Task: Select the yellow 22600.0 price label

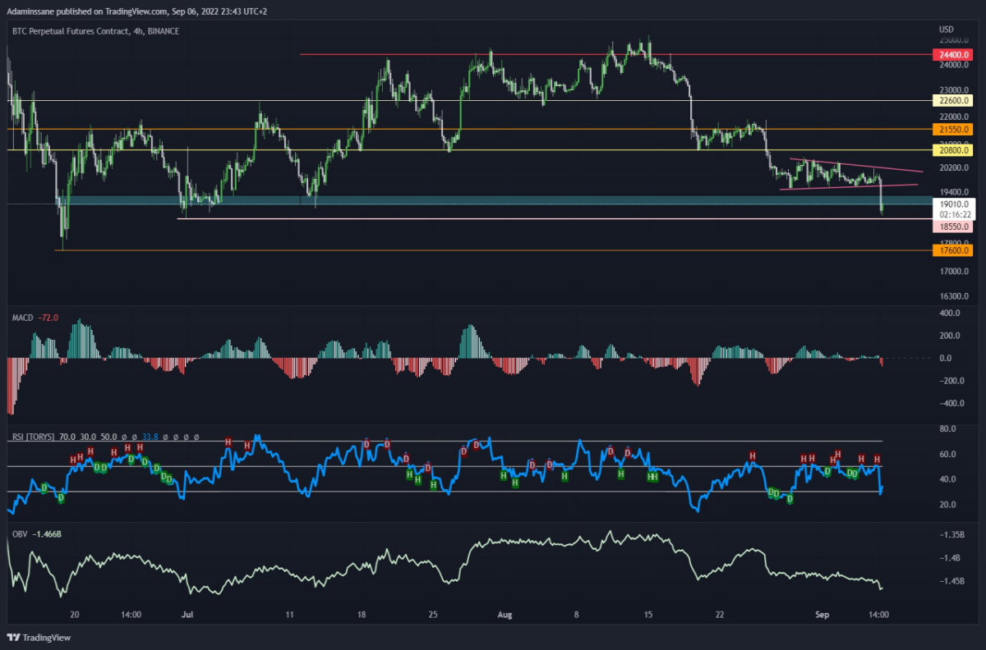Action: point(953,100)
